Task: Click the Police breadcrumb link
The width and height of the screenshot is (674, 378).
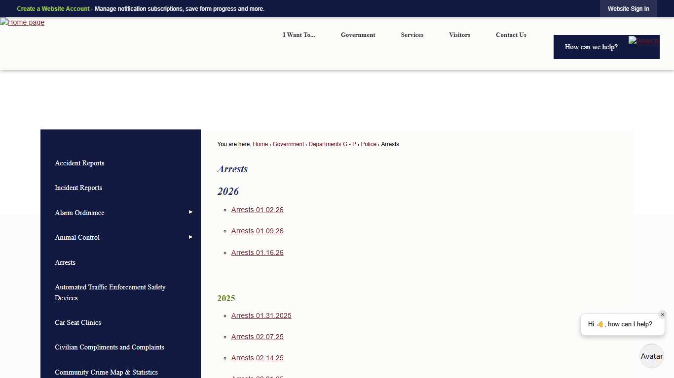Action: tap(368, 144)
